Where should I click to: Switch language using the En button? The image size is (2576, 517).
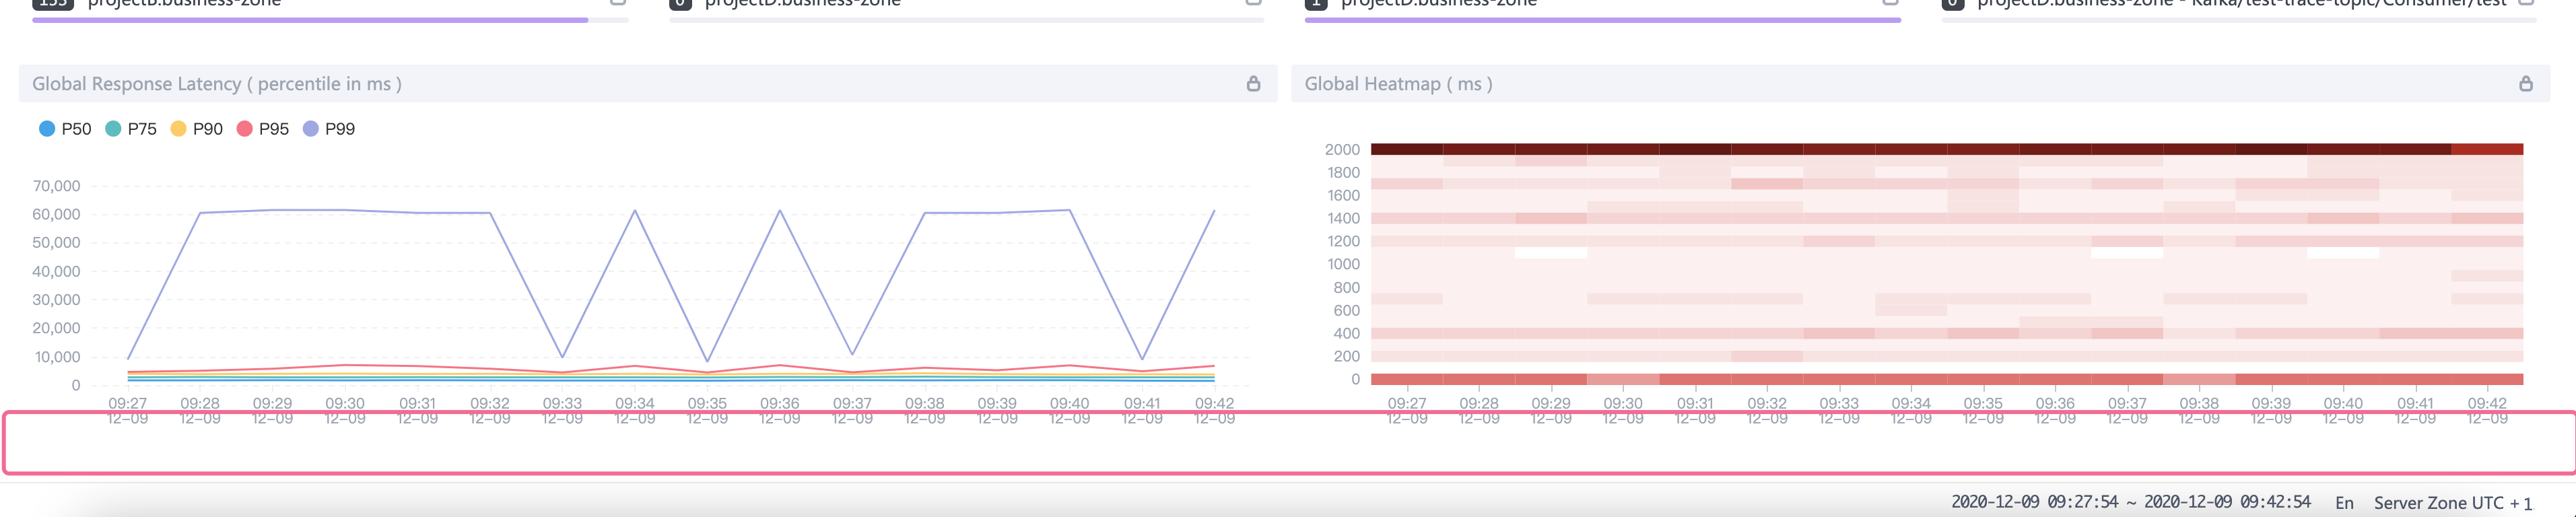(x=2344, y=503)
